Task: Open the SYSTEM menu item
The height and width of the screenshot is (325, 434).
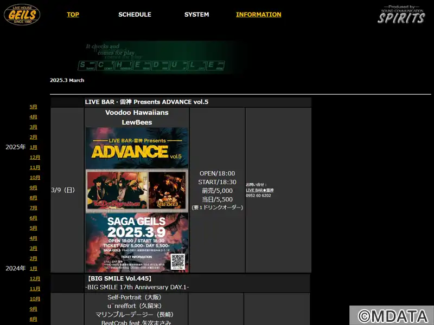Action: pyautogui.click(x=197, y=15)
